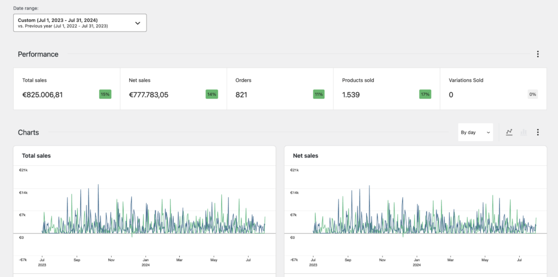Viewport: 558px width, 277px height.
Task: Click the 14% Net sales change badge
Action: (211, 94)
